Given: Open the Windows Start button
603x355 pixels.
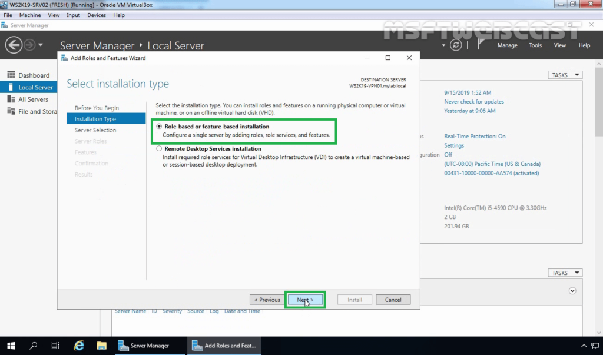Looking at the screenshot, I should [11, 346].
